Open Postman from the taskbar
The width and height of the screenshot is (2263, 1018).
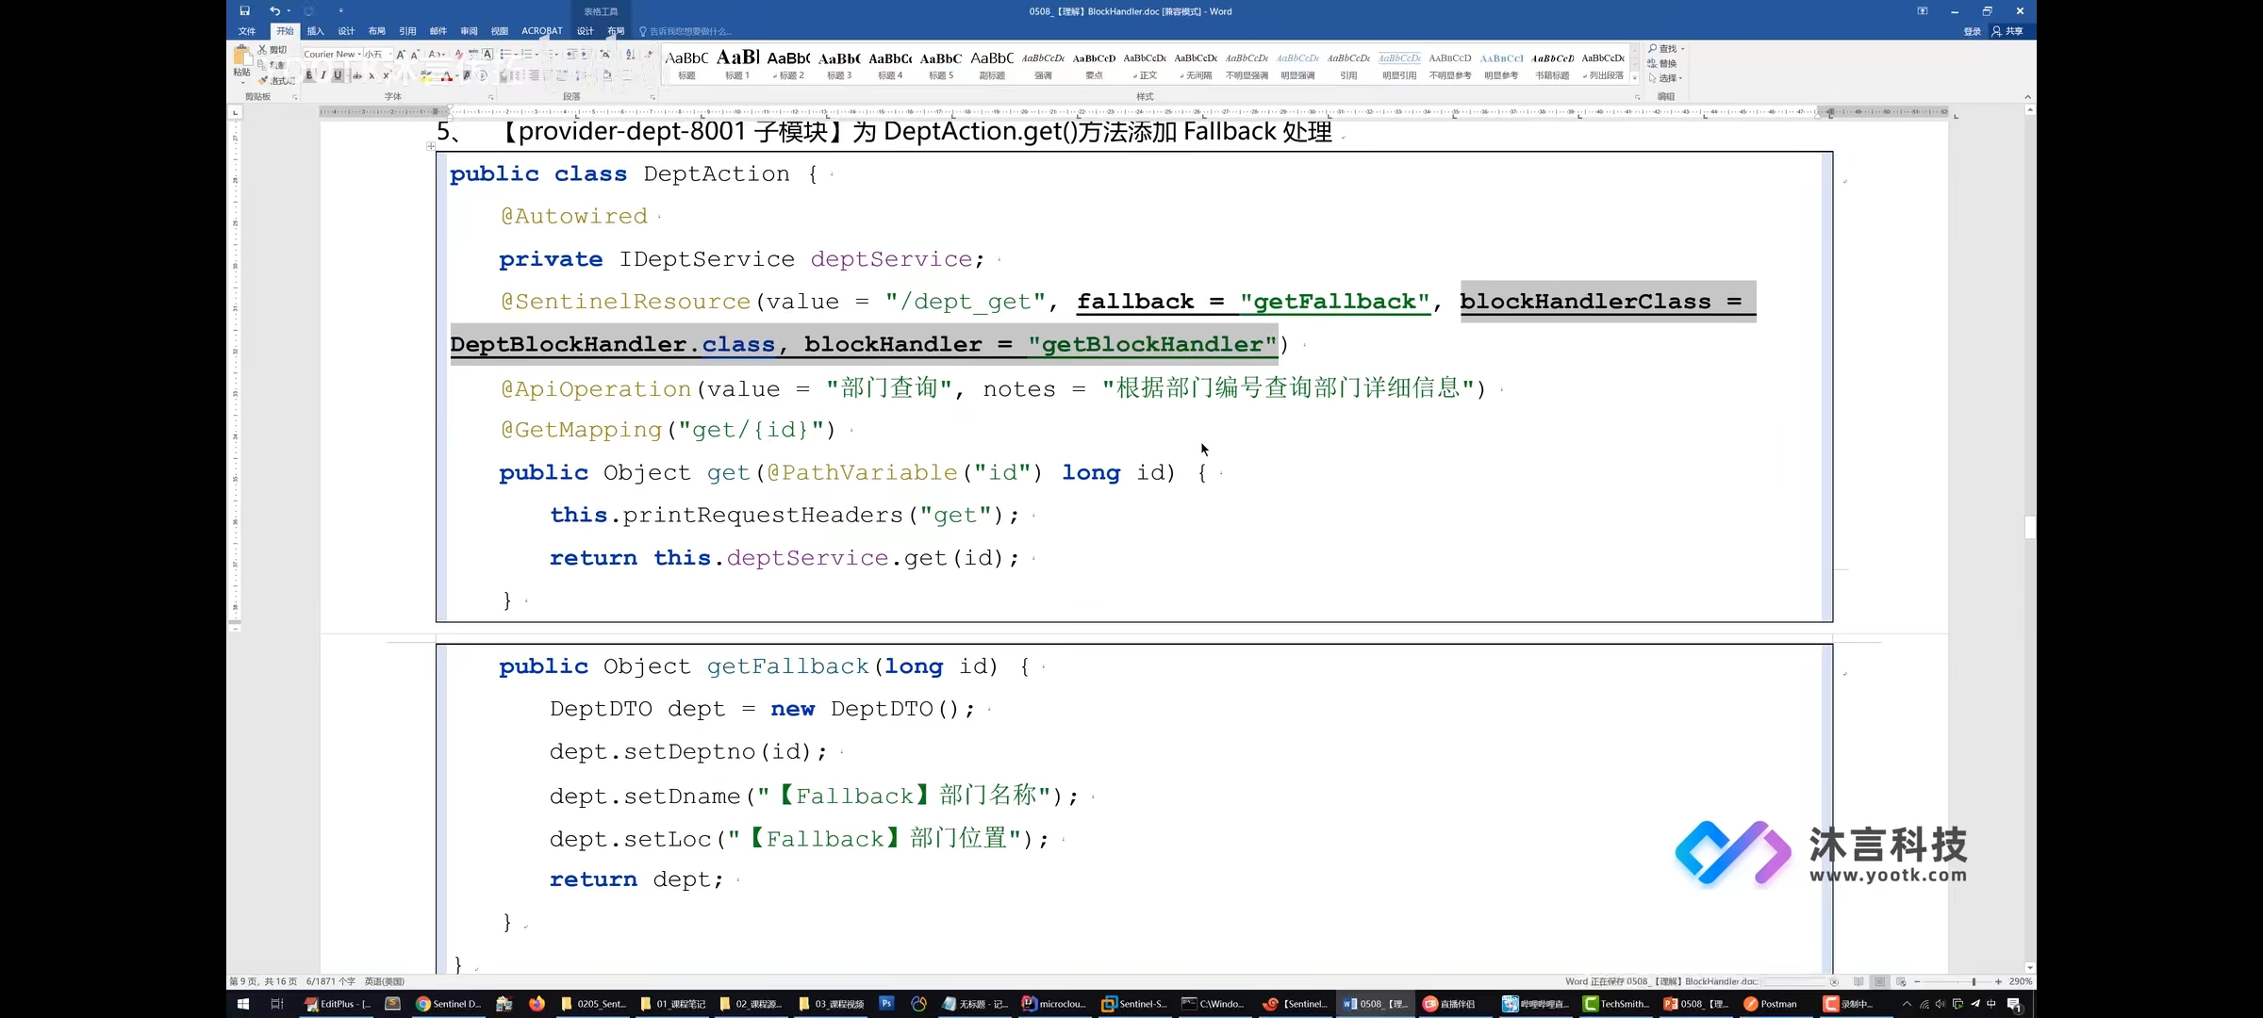tap(1771, 1004)
